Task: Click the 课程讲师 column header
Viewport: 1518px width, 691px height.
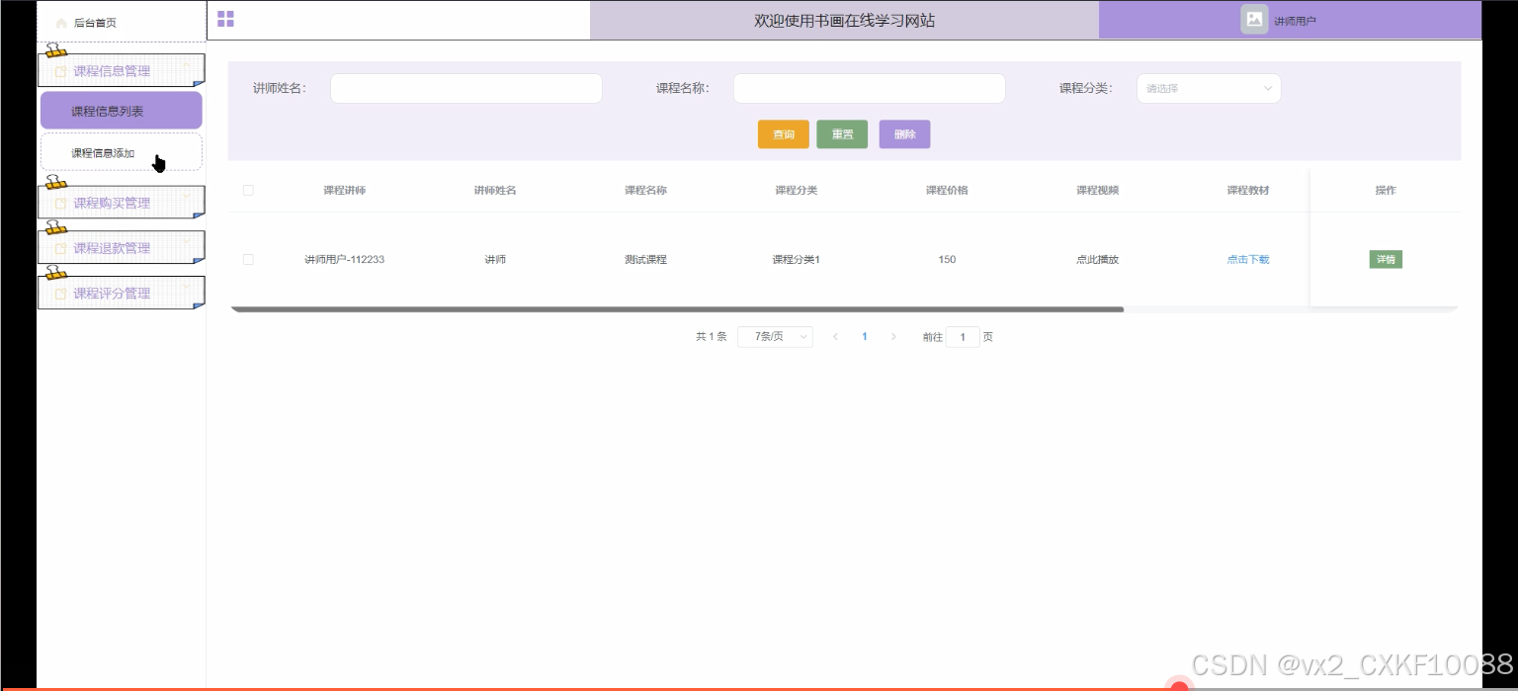Action: point(344,190)
